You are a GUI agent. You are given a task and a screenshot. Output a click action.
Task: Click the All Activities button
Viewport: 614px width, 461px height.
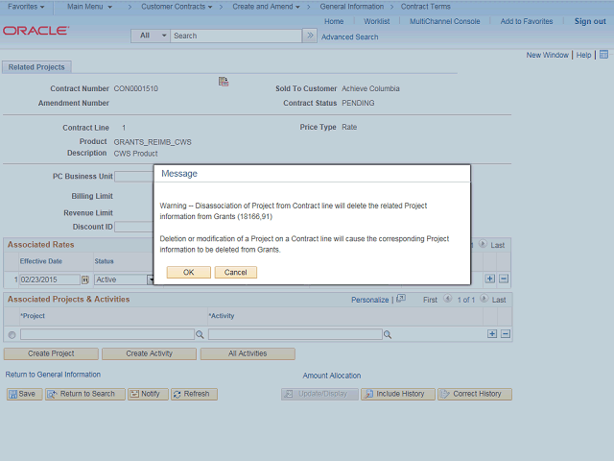248,353
